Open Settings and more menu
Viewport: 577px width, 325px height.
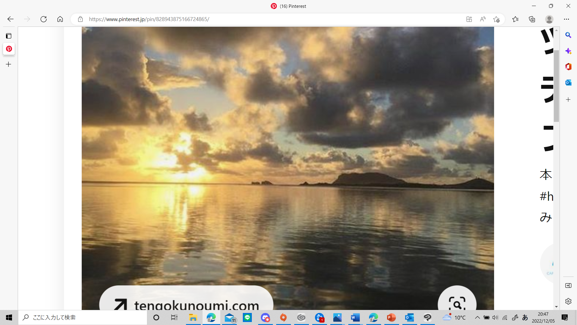[566, 19]
